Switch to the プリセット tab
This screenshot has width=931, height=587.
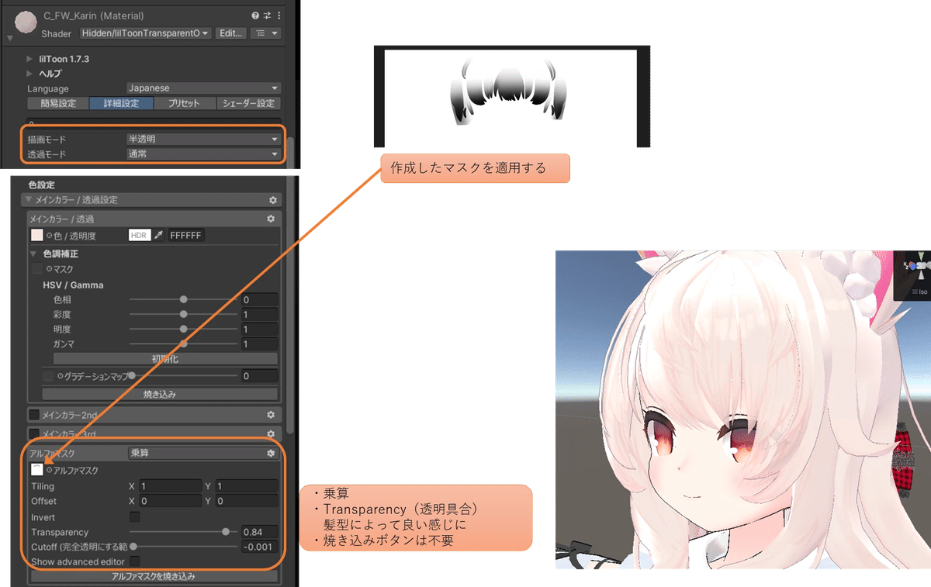click(x=184, y=103)
